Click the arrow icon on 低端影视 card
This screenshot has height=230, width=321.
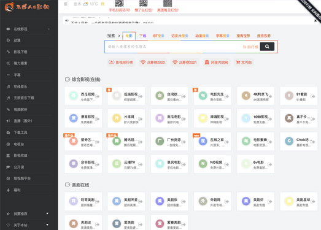tap(141, 96)
